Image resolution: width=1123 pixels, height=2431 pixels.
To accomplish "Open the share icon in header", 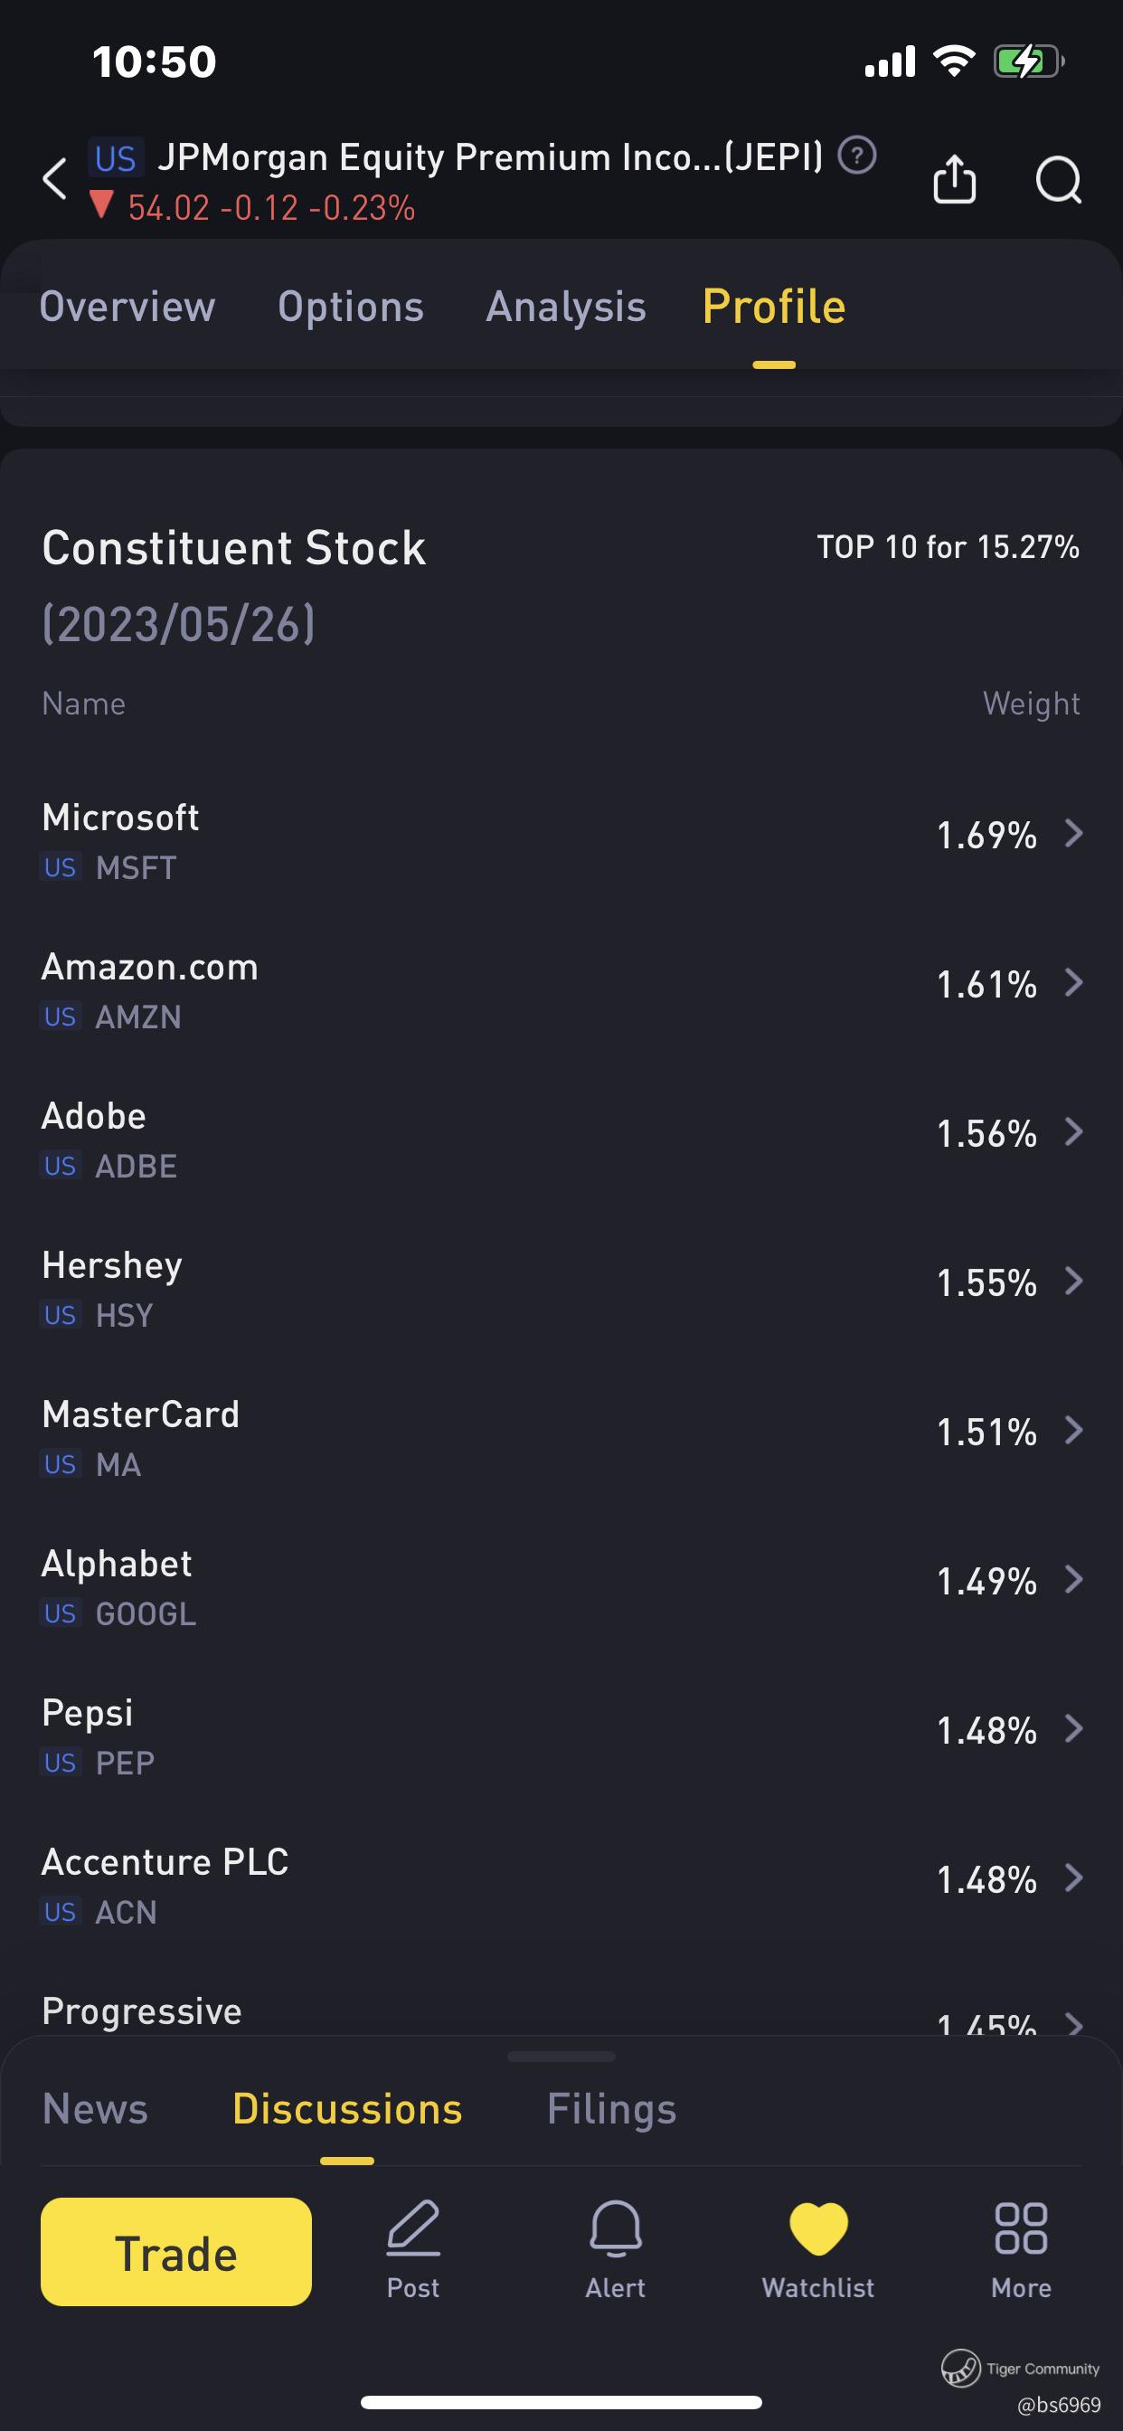I will (x=954, y=178).
